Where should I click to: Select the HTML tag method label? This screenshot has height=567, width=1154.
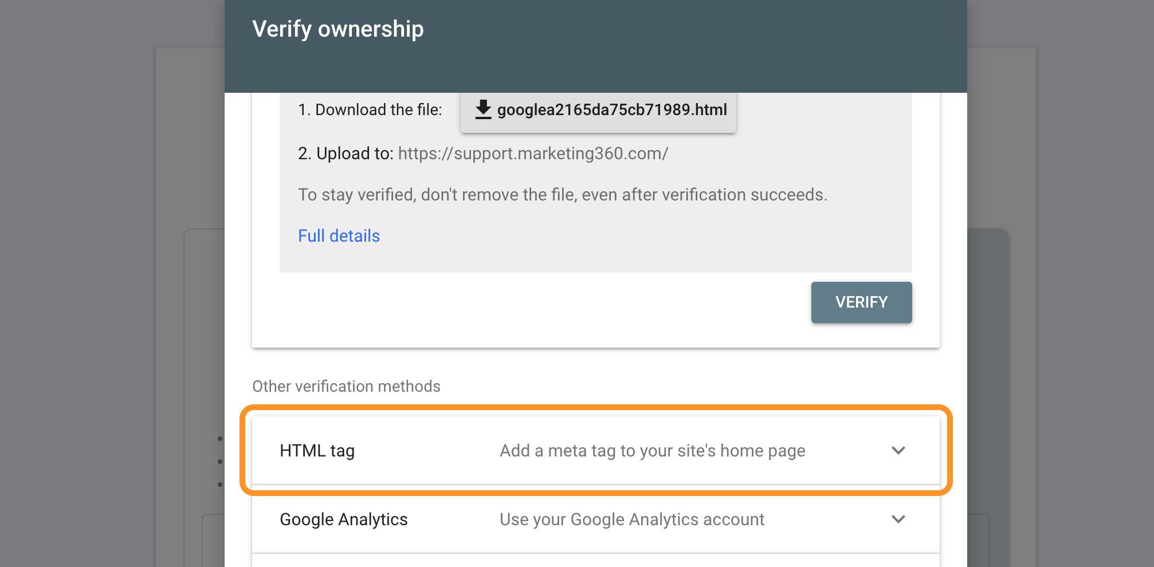[x=317, y=451]
